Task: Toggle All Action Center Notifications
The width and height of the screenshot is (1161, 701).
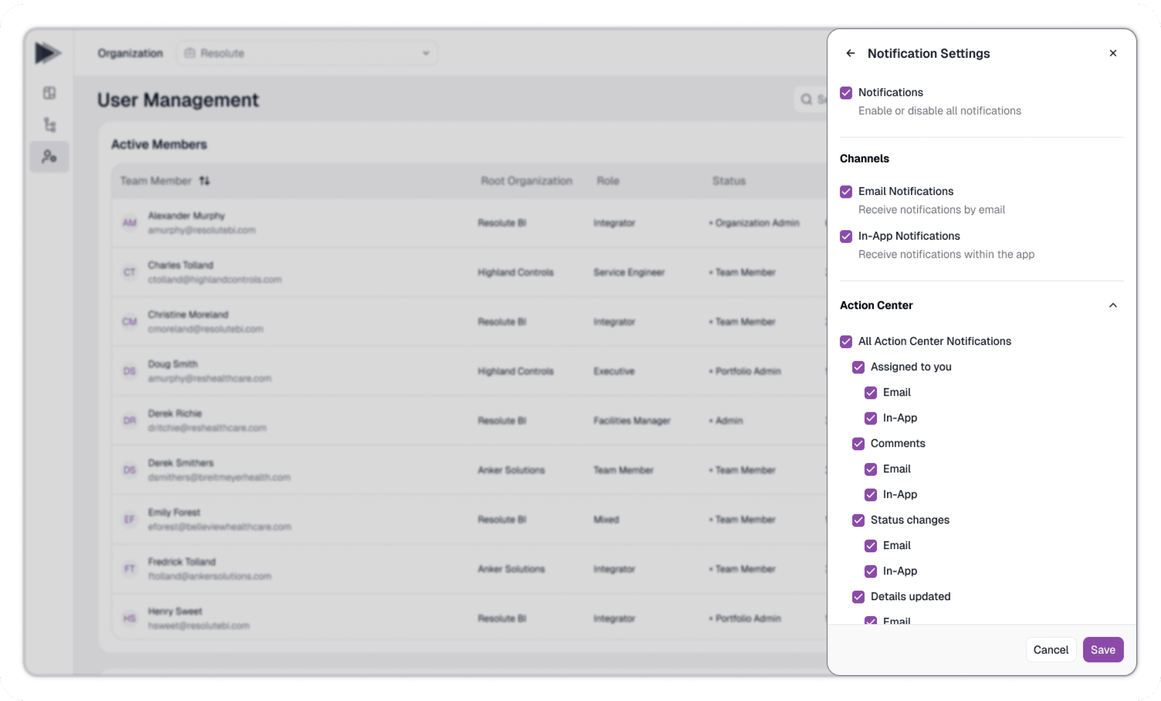Action: point(846,342)
